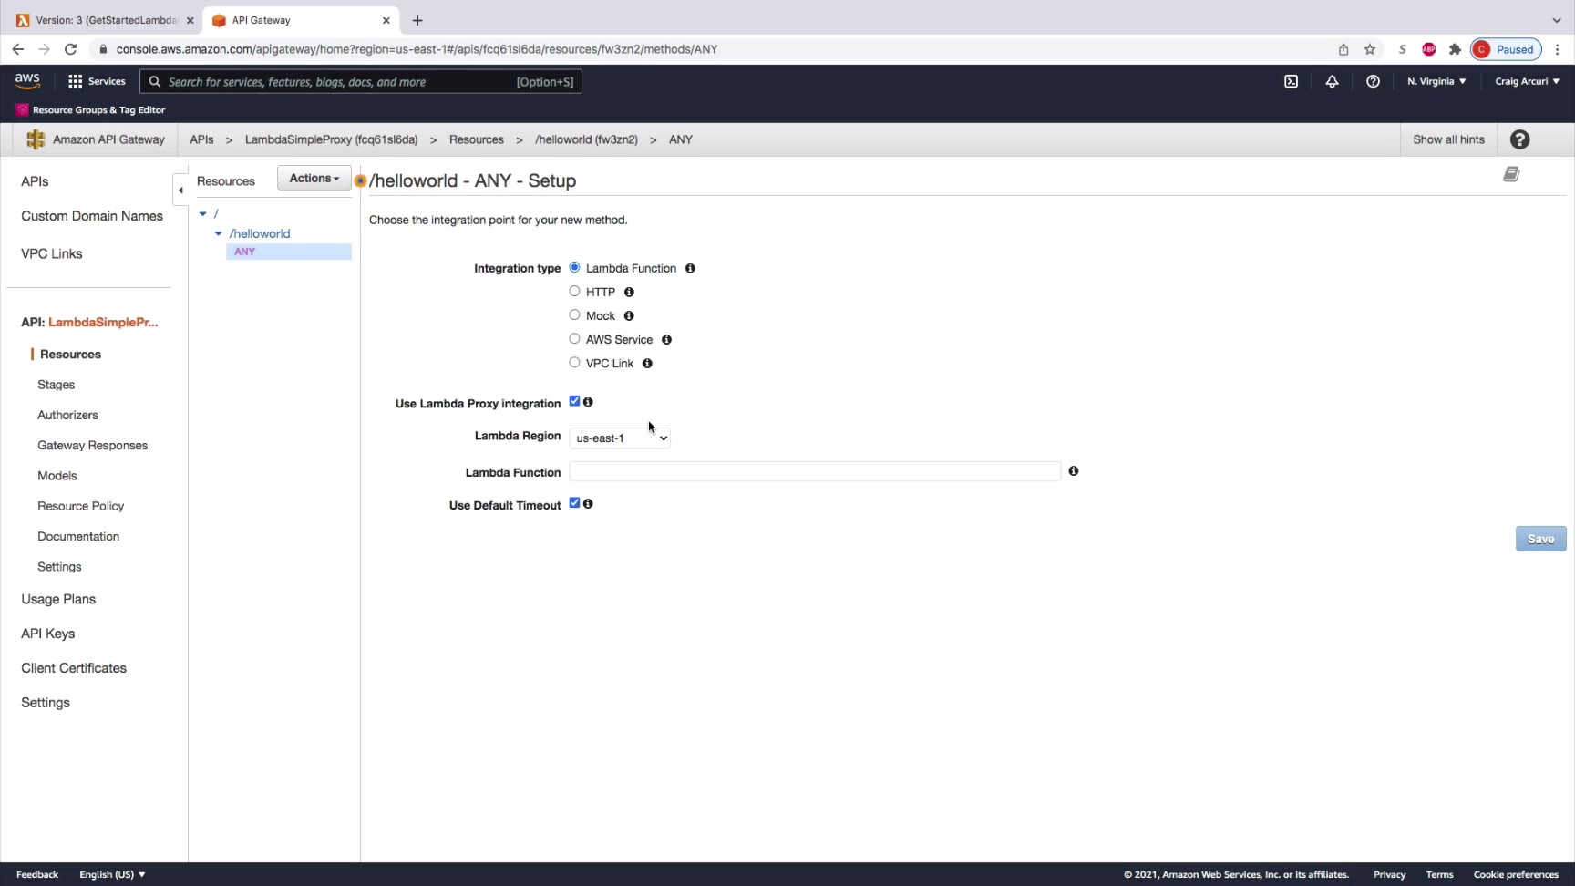Select AWS Service integration type
This screenshot has height=886, width=1575.
pos(574,338)
